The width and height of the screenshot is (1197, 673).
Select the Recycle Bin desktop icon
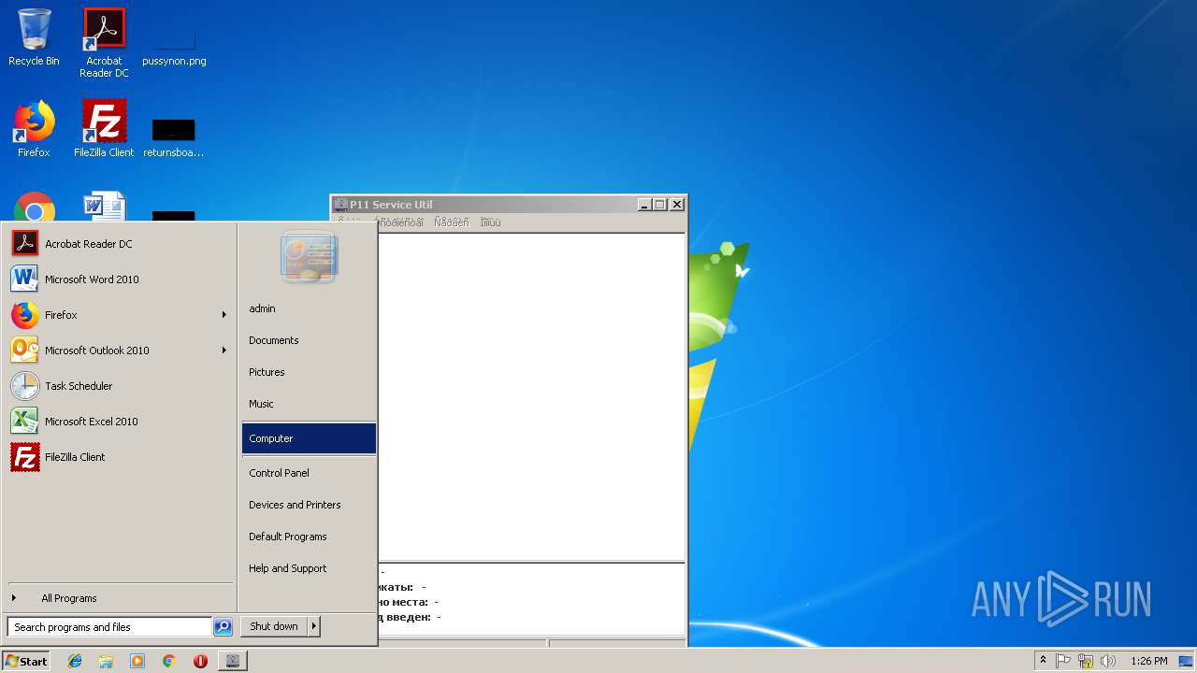tap(34, 37)
